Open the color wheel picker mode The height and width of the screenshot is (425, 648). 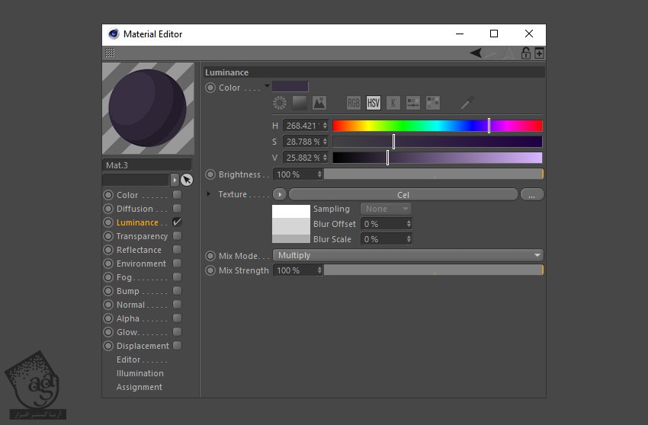pos(280,103)
